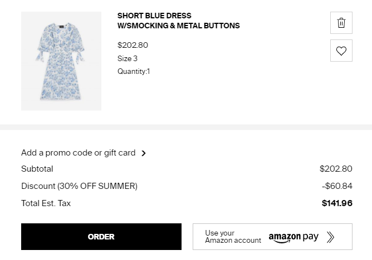Click the Subtotal label
The height and width of the screenshot is (260, 372).
click(x=37, y=169)
